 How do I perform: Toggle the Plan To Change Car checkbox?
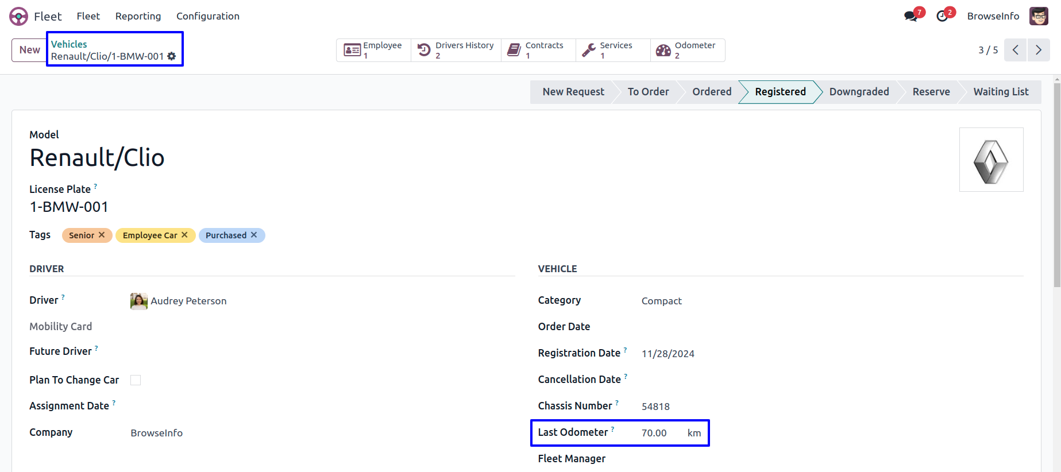[x=136, y=380]
